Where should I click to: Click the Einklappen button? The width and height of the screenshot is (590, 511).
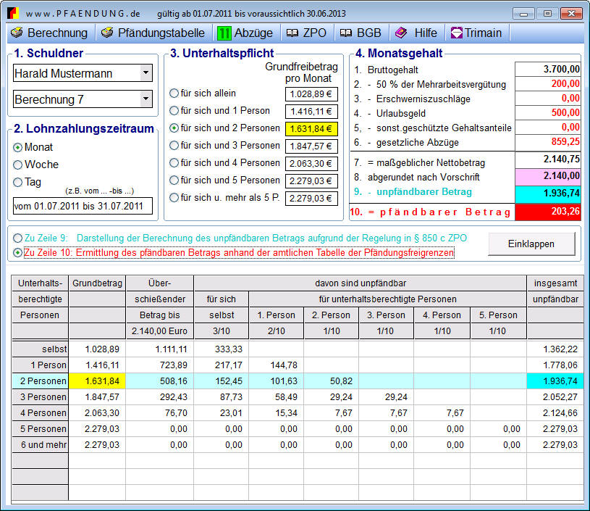point(531,244)
